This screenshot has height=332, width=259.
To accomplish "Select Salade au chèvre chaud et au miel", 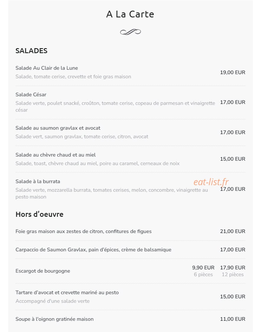I will (x=56, y=155).
